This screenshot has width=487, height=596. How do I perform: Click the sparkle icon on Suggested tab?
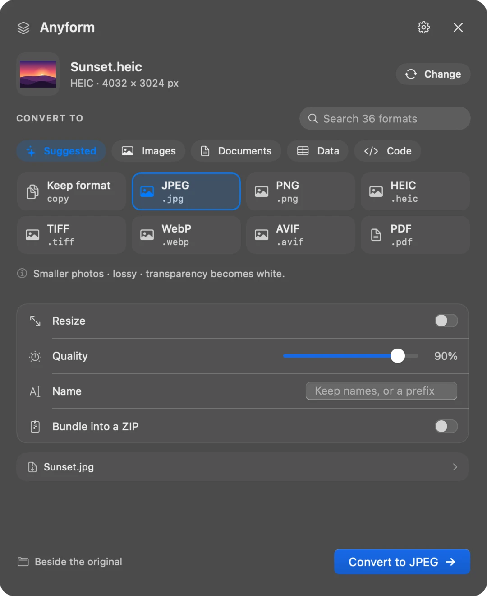[31, 151]
